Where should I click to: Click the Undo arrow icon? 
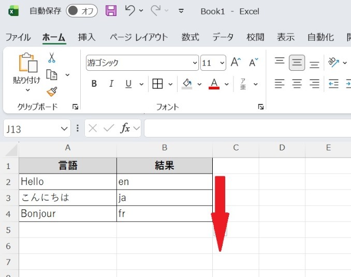130,10
